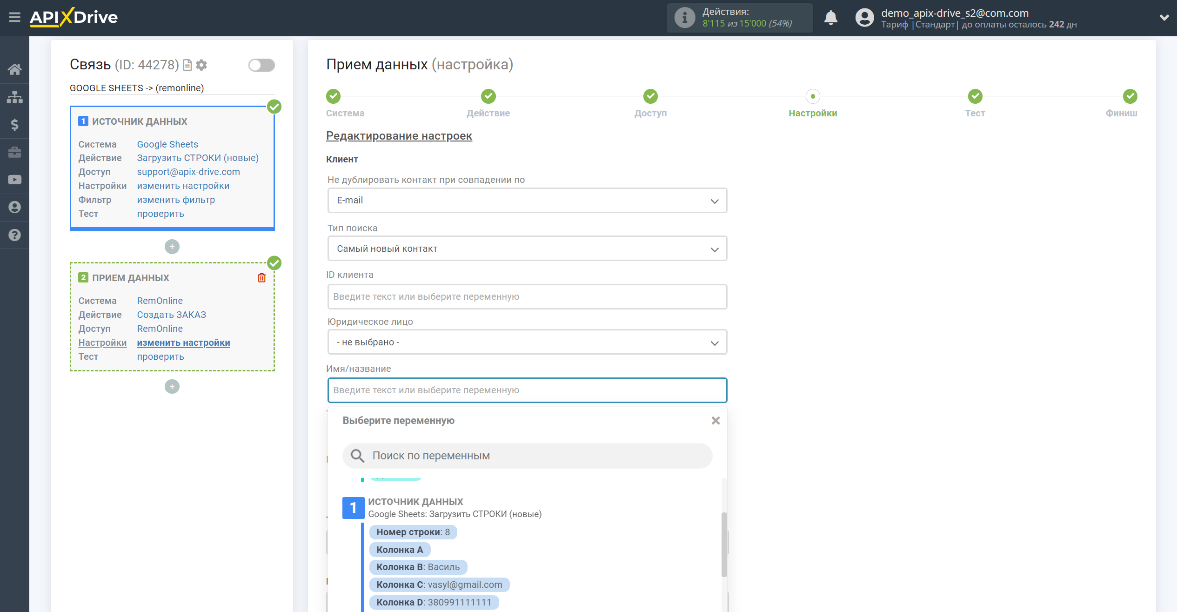The image size is (1177, 612).
Task: Select variable Колонка A
Action: click(x=400, y=550)
